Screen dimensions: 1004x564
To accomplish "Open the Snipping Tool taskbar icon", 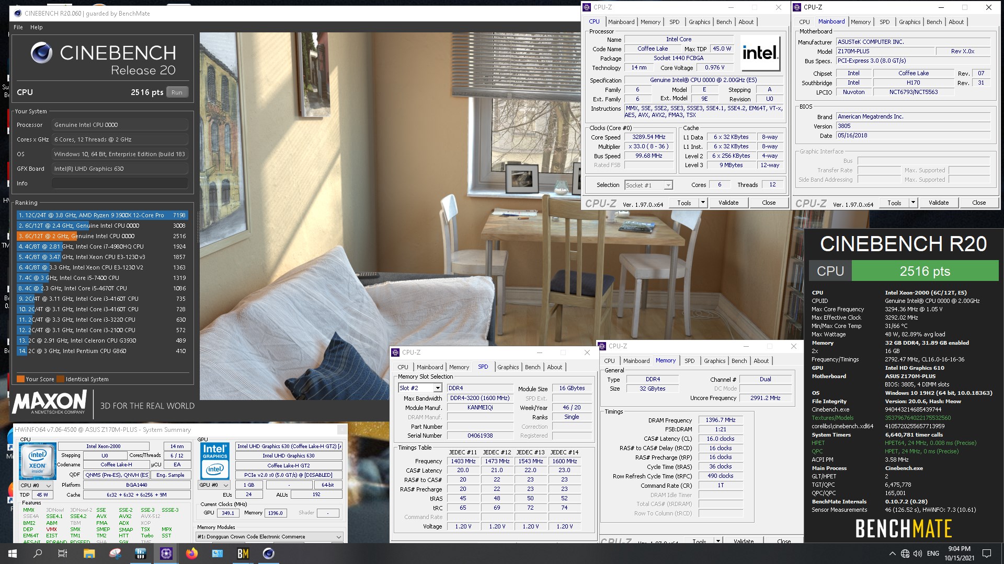I will pyautogui.click(x=115, y=554).
